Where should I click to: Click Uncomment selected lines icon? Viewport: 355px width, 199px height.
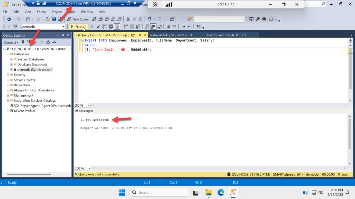coord(174,27)
